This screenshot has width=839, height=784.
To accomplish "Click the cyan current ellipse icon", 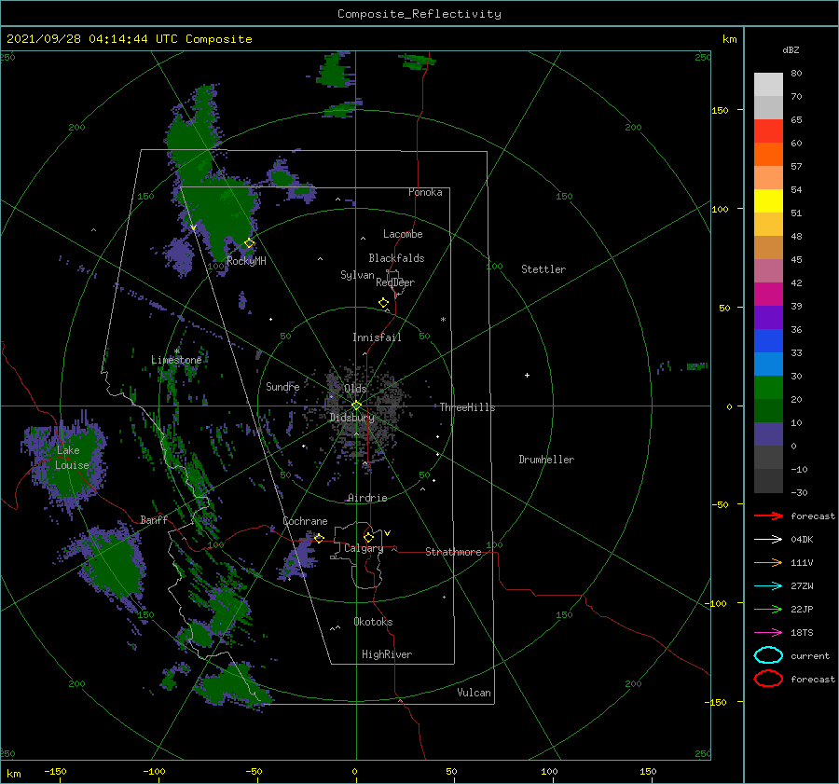I will tap(768, 655).
